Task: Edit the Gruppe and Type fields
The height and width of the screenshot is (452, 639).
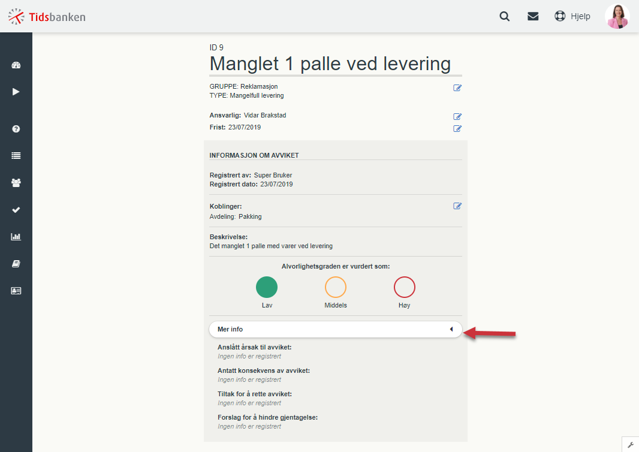Action: click(x=457, y=88)
